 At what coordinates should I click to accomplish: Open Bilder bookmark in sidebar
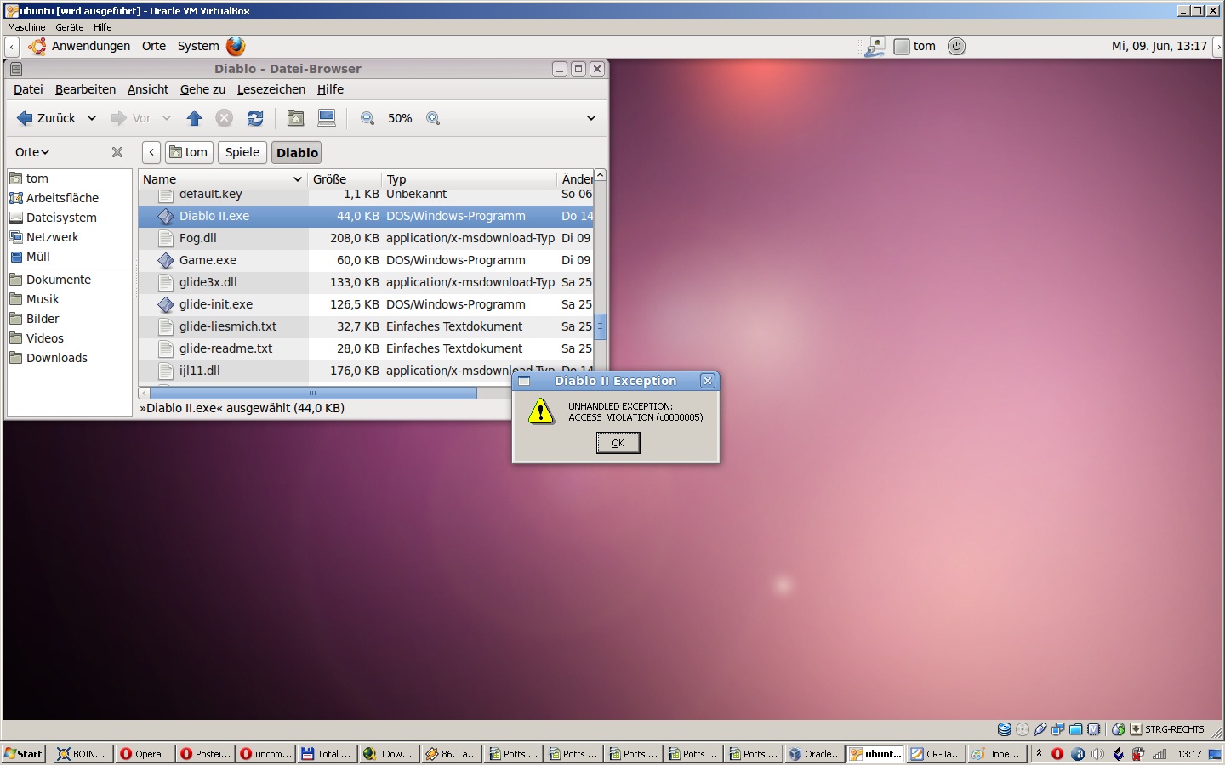[x=43, y=319]
